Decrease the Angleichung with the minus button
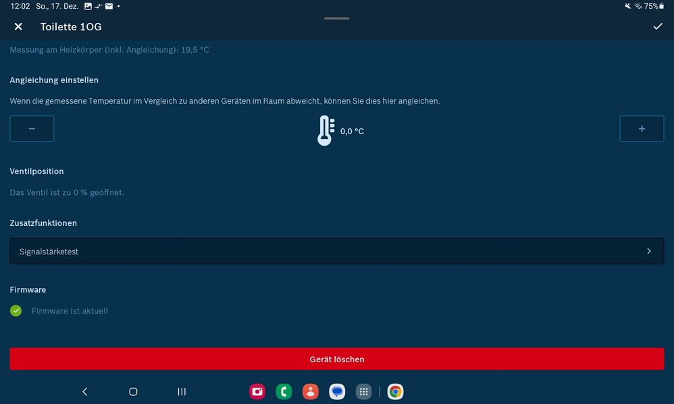Image resolution: width=674 pixels, height=404 pixels. tap(32, 128)
